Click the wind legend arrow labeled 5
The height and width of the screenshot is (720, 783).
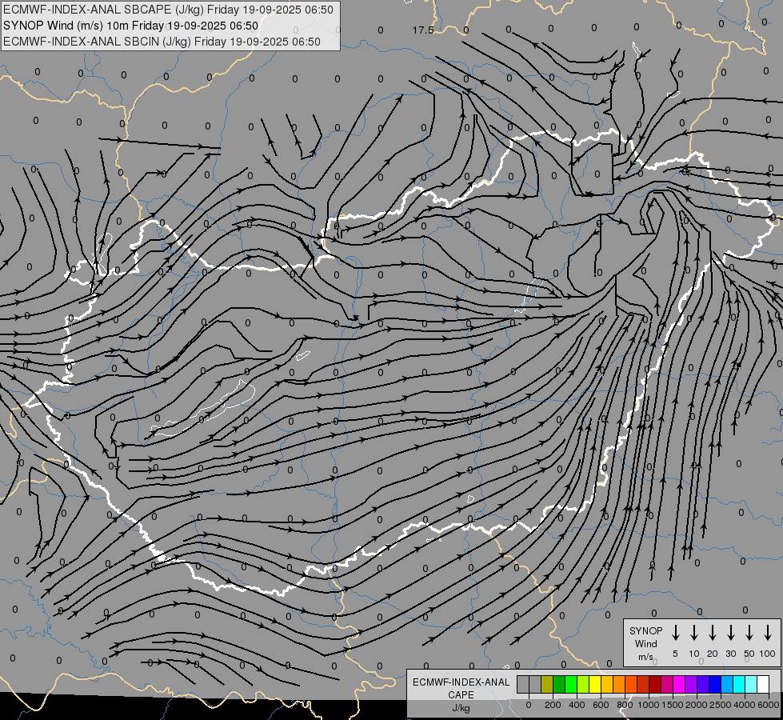click(x=676, y=633)
